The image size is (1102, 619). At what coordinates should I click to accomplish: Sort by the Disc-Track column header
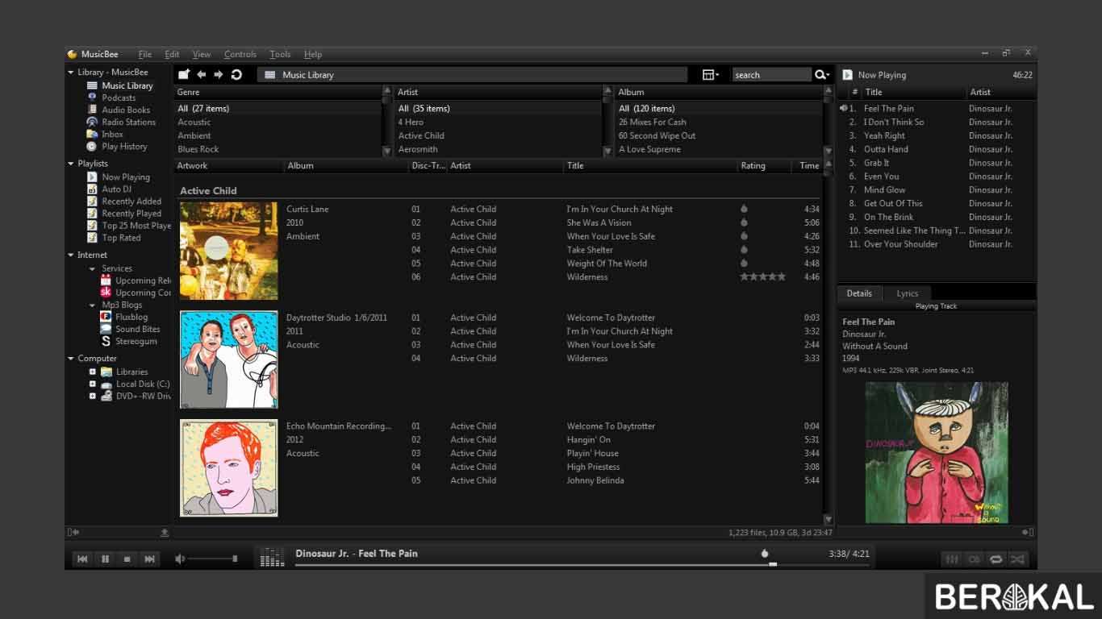(x=428, y=165)
